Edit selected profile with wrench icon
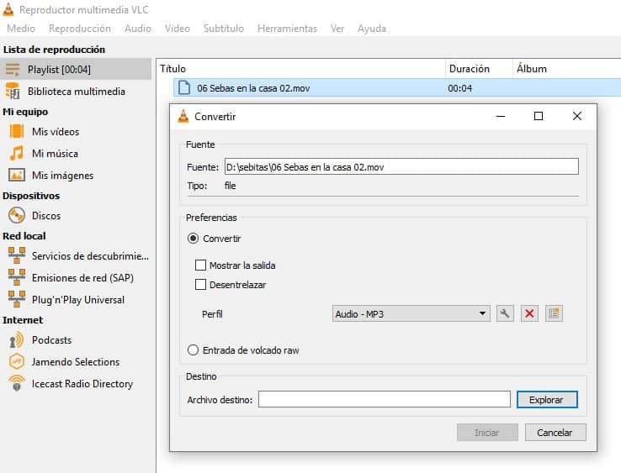621x473 pixels. [x=505, y=314]
